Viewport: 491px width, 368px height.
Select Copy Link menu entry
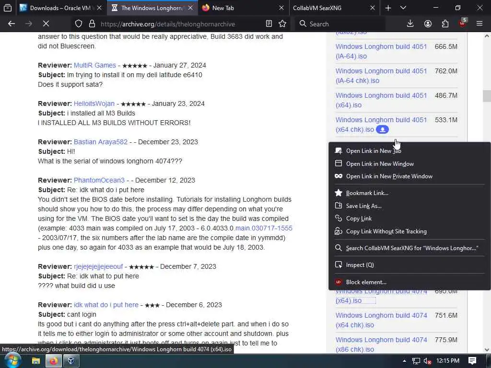tap(409, 218)
